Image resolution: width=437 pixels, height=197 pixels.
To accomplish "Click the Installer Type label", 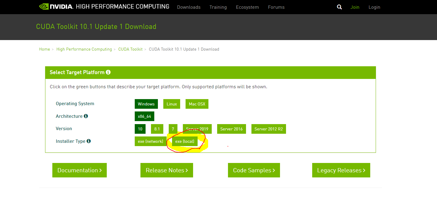I will [x=71, y=141].
